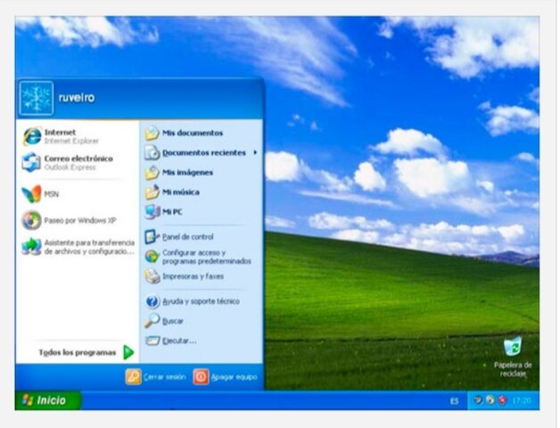560x428 pixels.
Task: Click the Ayuda y soporte técnico question-mark icon
Action: [152, 301]
